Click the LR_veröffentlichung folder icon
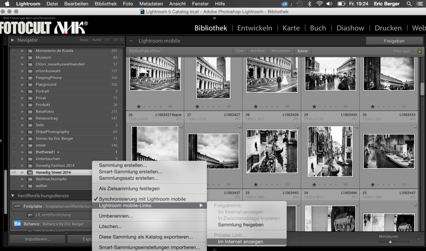 [30, 215]
